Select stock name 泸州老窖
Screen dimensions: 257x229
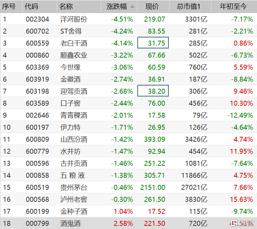click(x=74, y=199)
